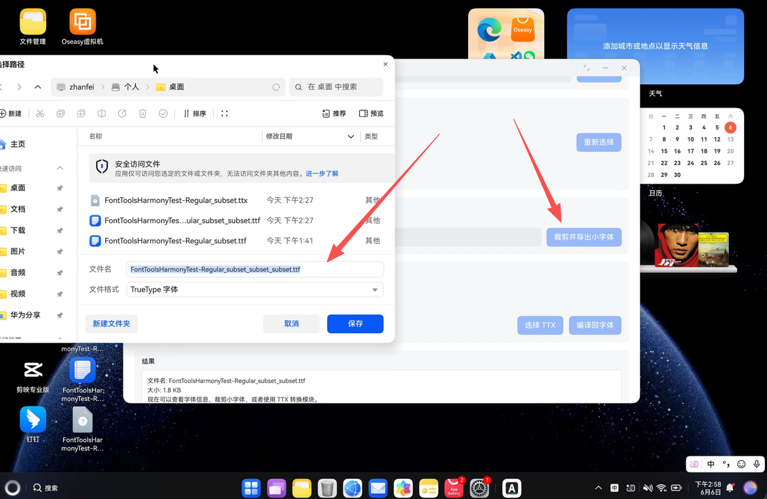Click the share toolbar icon
Image resolution: width=767 pixels, height=499 pixels.
click(122, 114)
